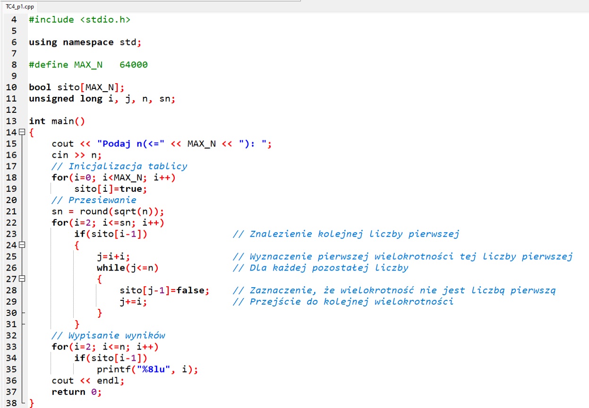
Task: Click the 'Podaj n(<=' string literal
Action: pyautogui.click(x=130, y=144)
